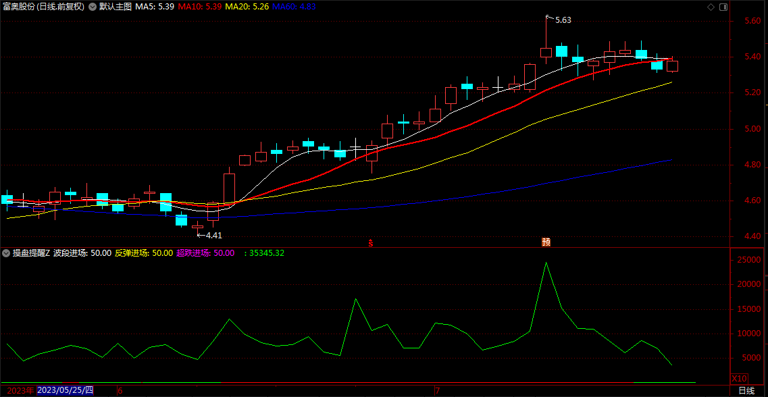Select the MA10: 5.39 label
Image resolution: width=768 pixels, height=397 pixels.
(199, 7)
